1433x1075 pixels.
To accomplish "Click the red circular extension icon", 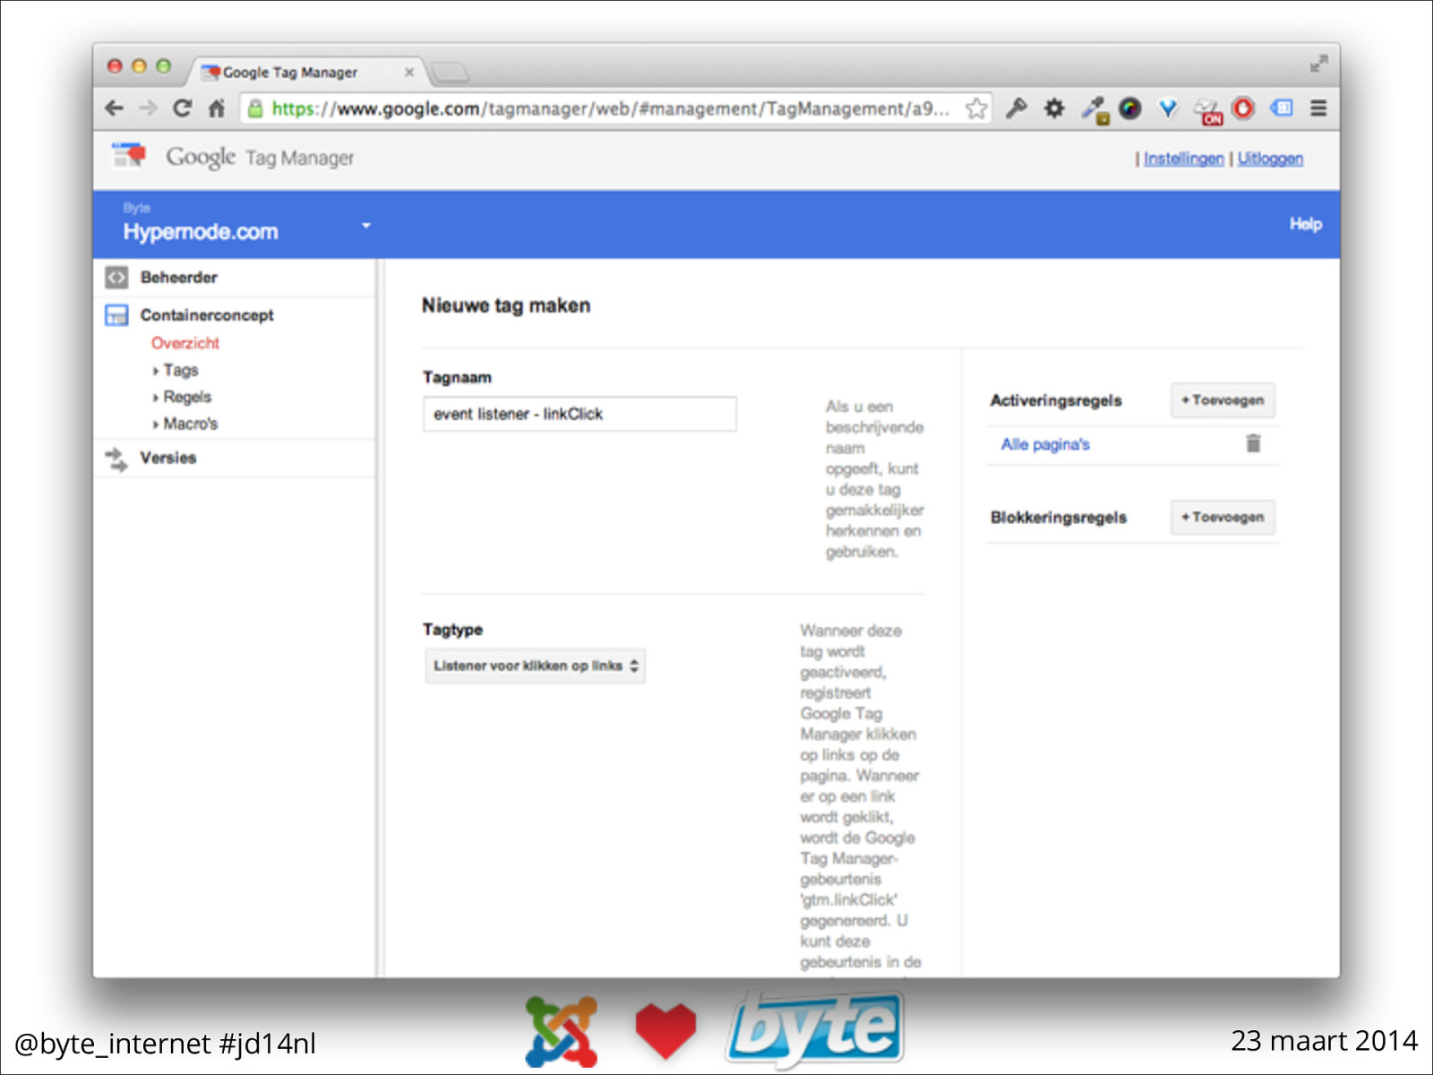I will coord(1243,108).
